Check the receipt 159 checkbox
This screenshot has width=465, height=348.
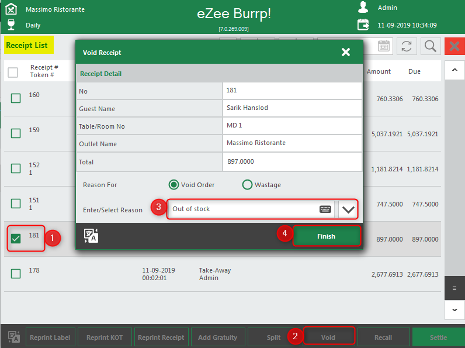point(16,133)
